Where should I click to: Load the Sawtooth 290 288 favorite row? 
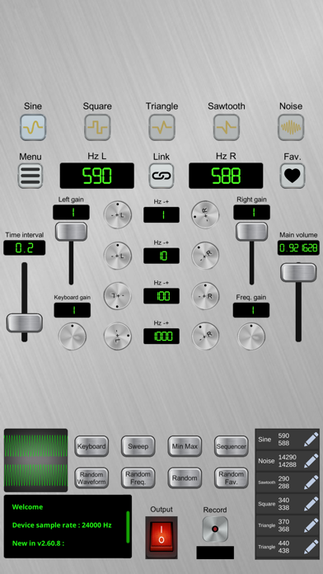(288, 482)
